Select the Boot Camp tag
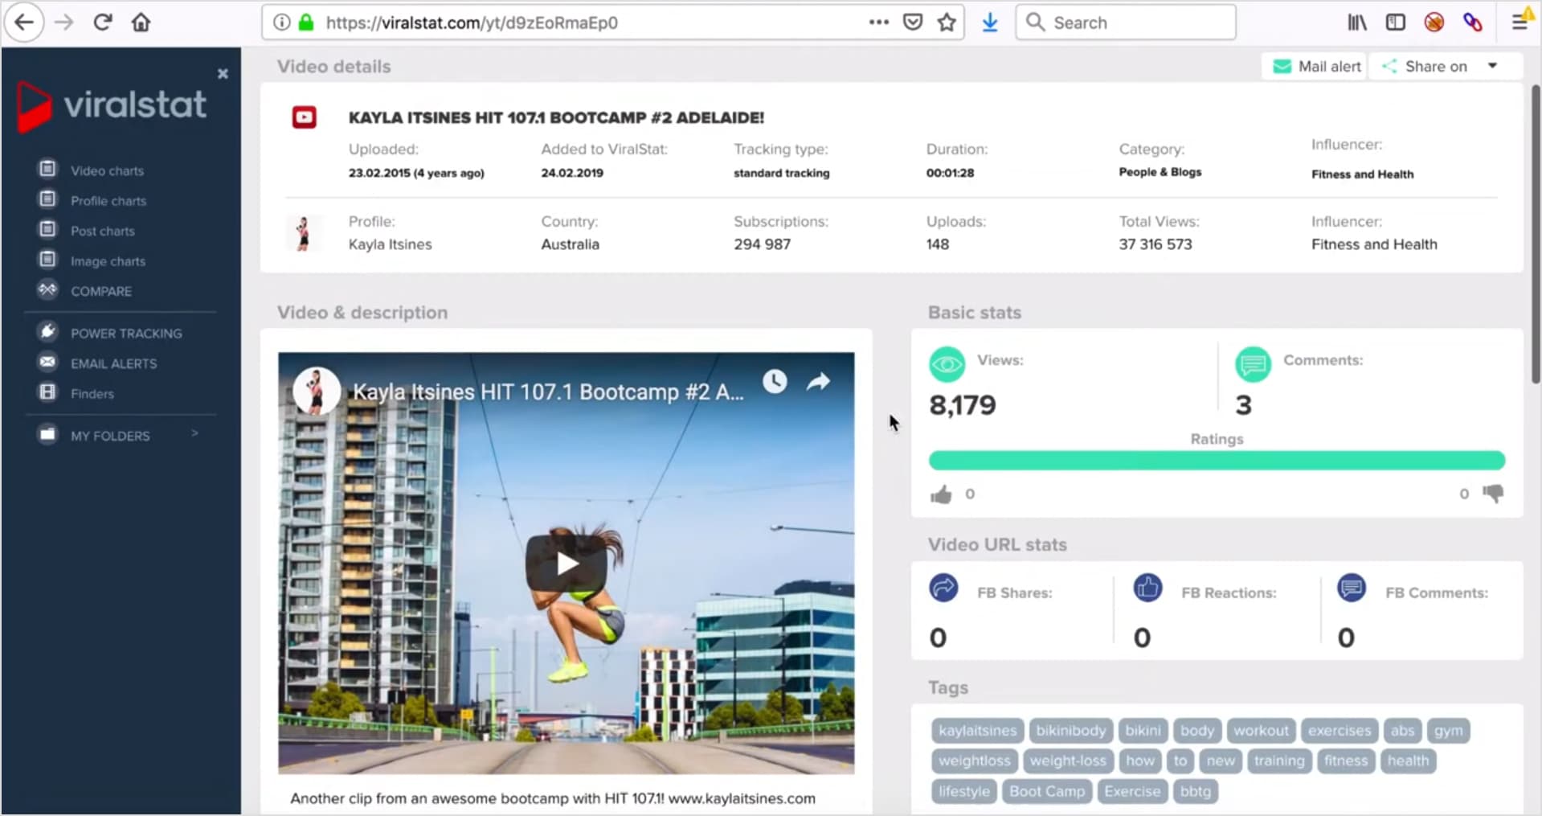The width and height of the screenshot is (1542, 816). [1047, 791]
